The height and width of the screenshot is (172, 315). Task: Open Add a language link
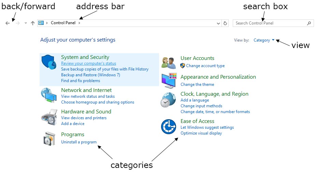195,100
